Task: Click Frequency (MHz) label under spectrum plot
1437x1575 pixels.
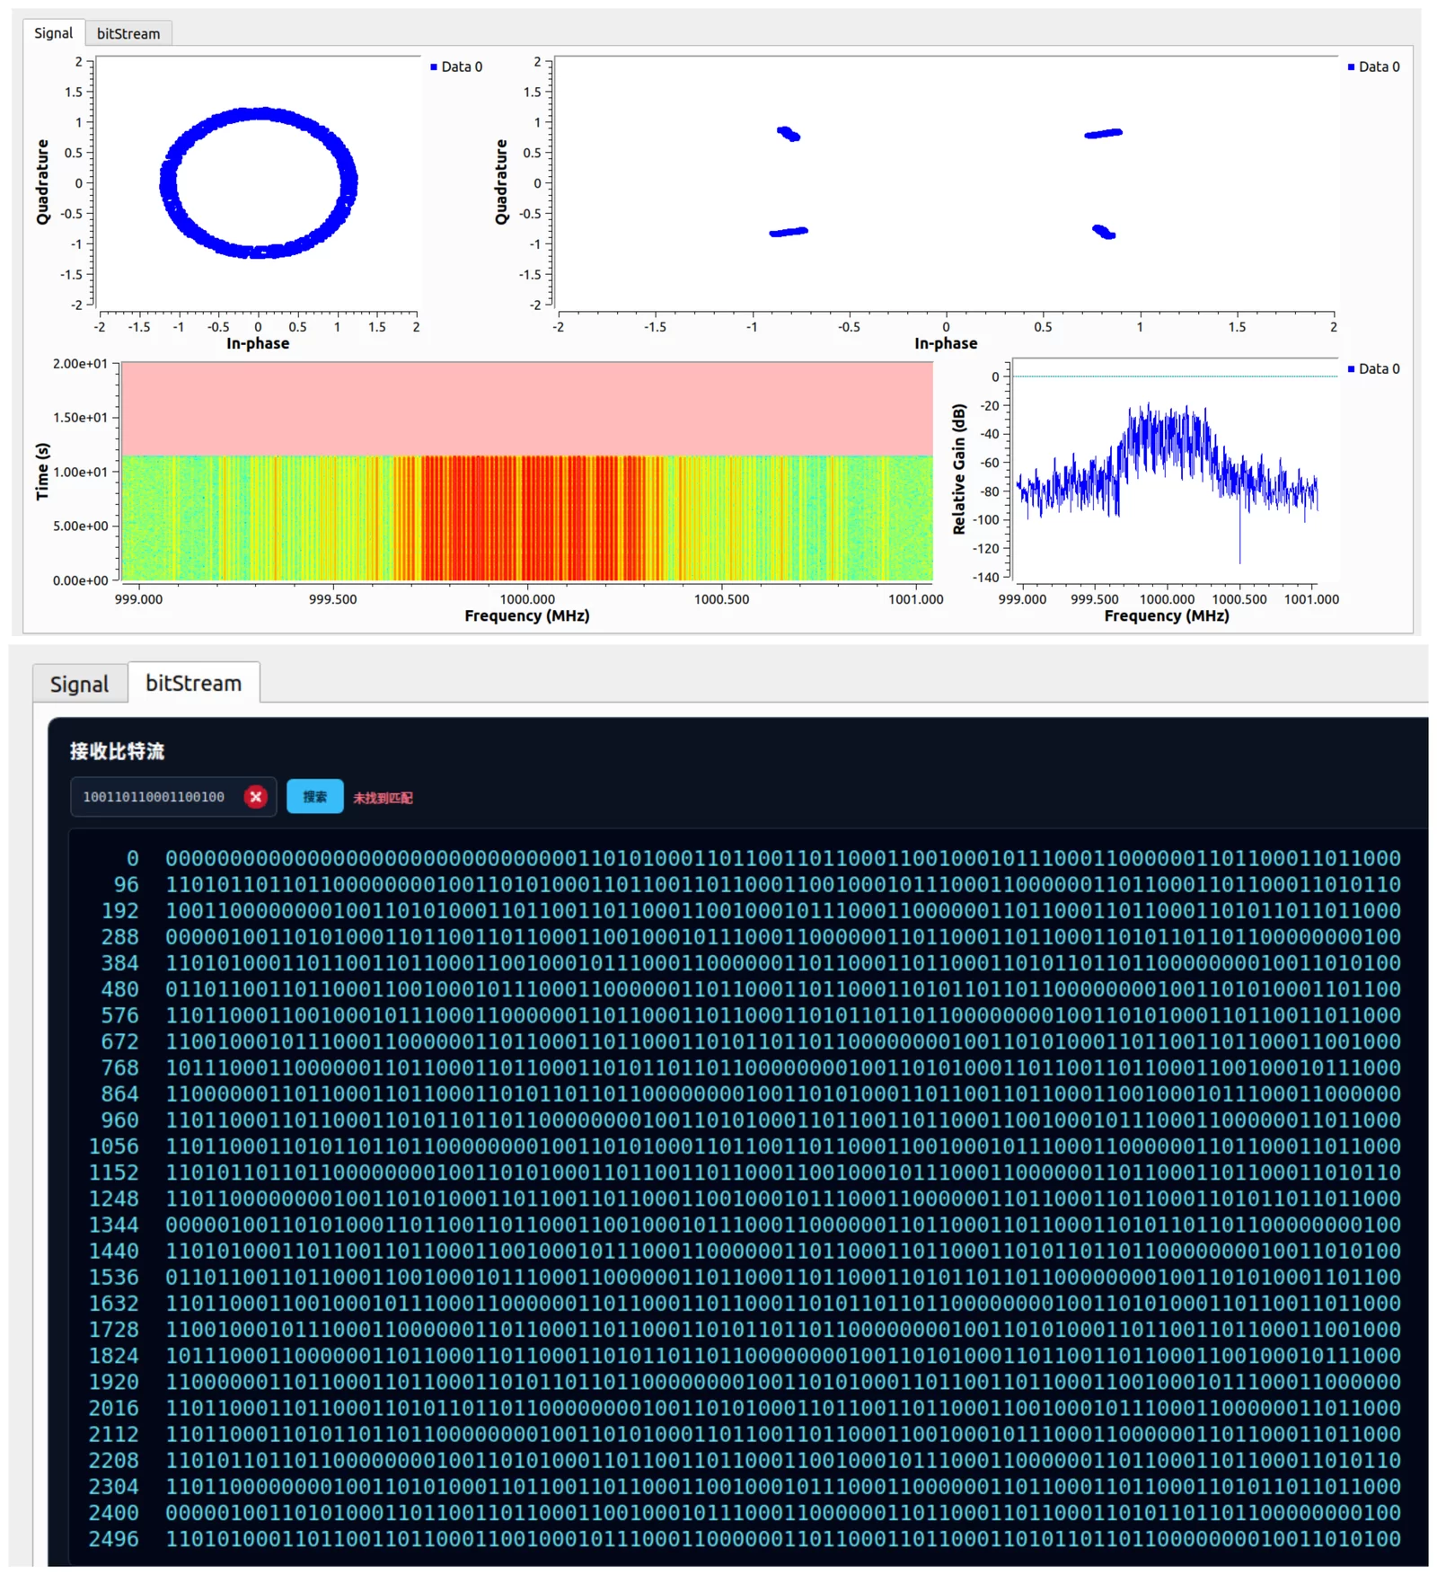Action: pyautogui.click(x=1167, y=616)
